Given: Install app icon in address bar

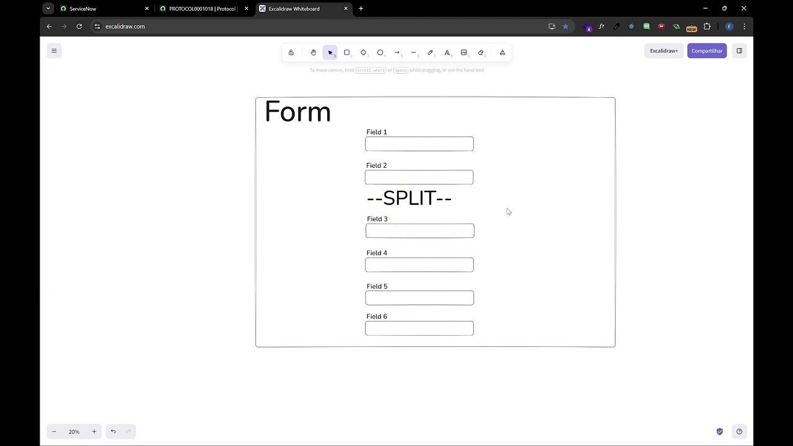Looking at the screenshot, I should coord(552,27).
